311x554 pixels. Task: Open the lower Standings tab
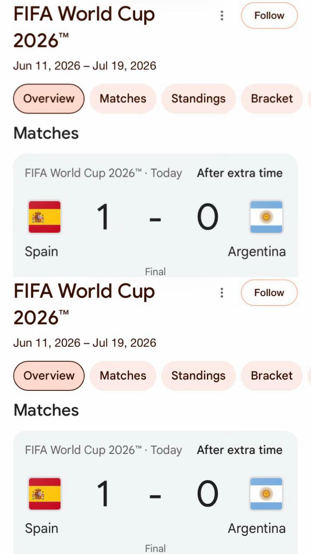tap(198, 376)
